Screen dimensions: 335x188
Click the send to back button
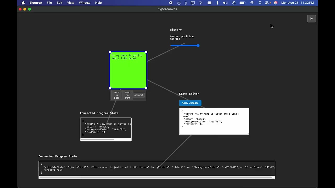[x=117, y=95]
